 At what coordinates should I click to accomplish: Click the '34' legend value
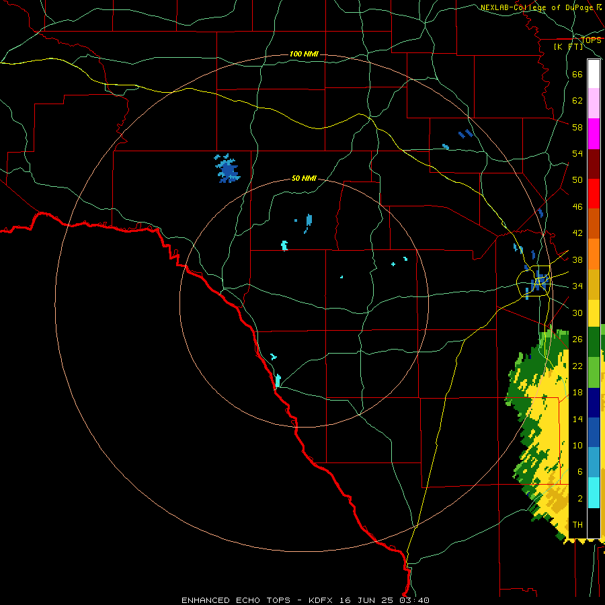pyautogui.click(x=577, y=286)
